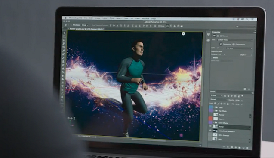The height and width of the screenshot is (158, 274).
Task: Hide the selected Runner layer
Action: point(210,126)
